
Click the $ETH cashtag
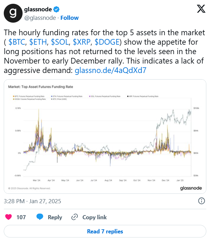pos(40,42)
